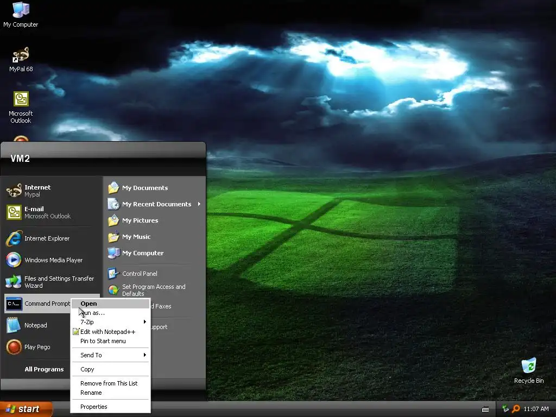Show All Programs list
Screen dimensions: 556x417
pyautogui.click(x=44, y=369)
